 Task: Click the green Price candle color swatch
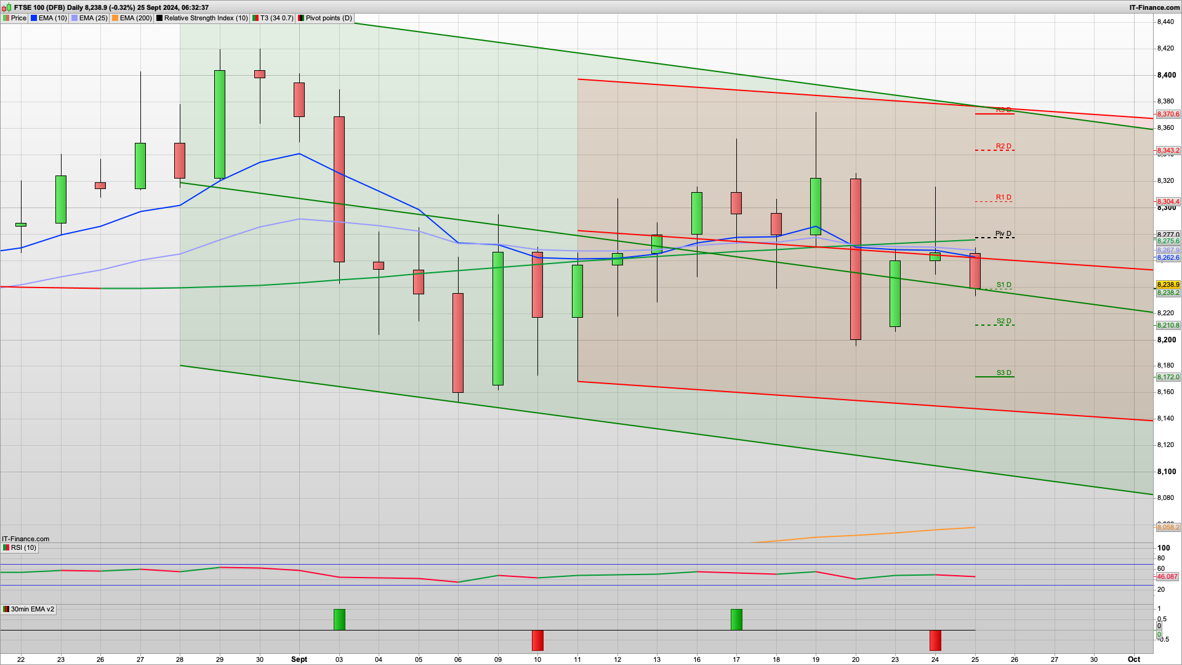point(5,18)
